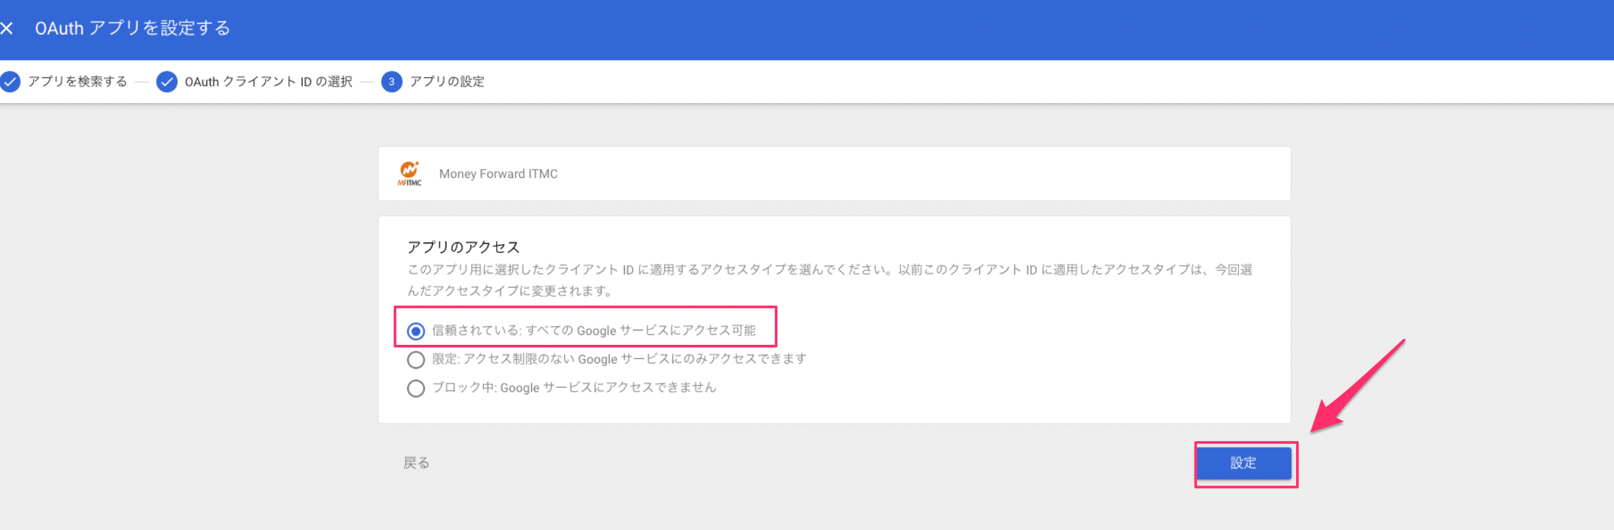Click the completed checkmark for アプリを検索する step
Screen dimensions: 1614x530
pyautogui.click(x=10, y=82)
